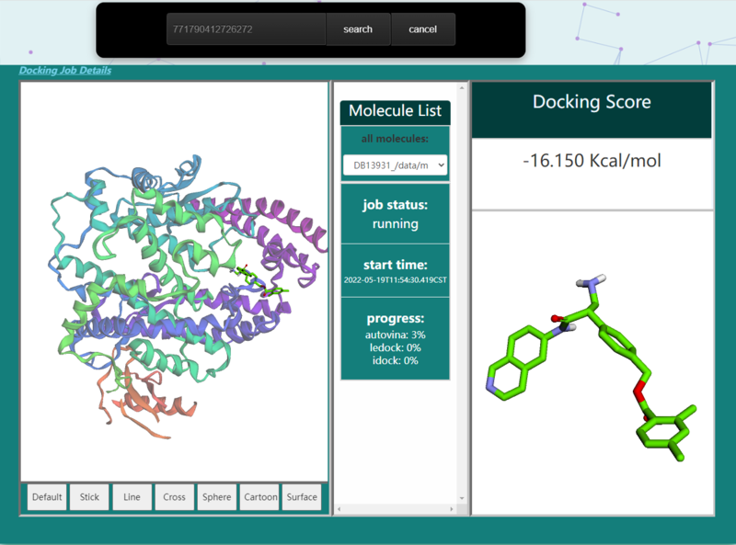Switch protein view to Stick style
Viewport: 736px width, 545px height.
(89, 496)
